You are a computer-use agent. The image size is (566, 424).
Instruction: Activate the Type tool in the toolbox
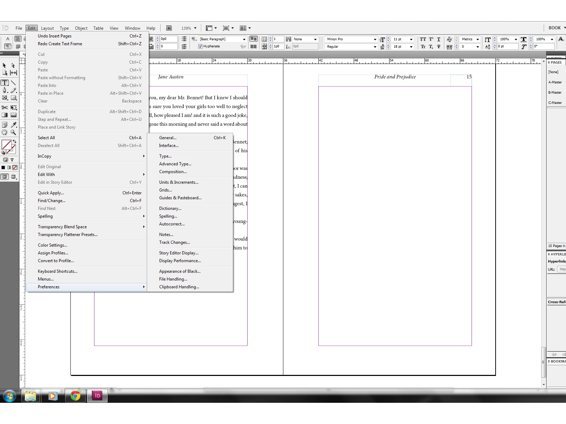[x=5, y=83]
